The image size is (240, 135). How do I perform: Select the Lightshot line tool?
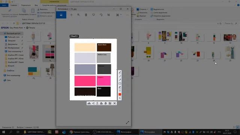coord(120,76)
